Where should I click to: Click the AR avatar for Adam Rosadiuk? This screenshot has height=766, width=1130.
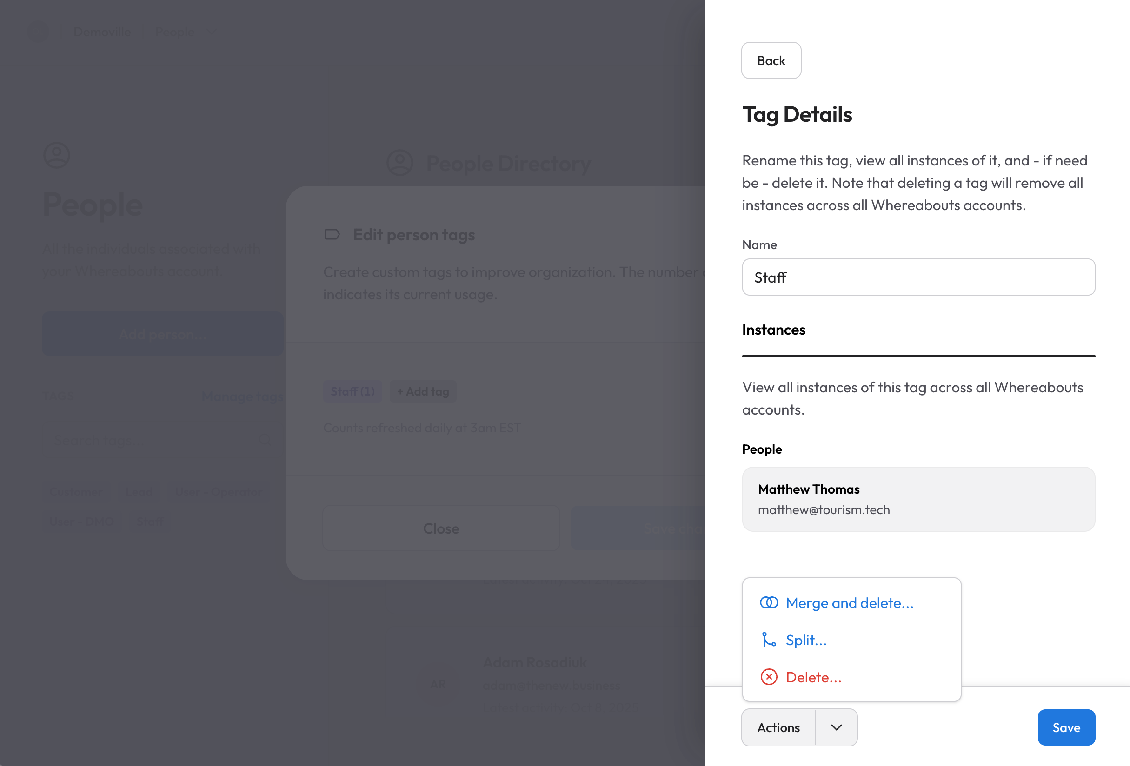pos(438,684)
